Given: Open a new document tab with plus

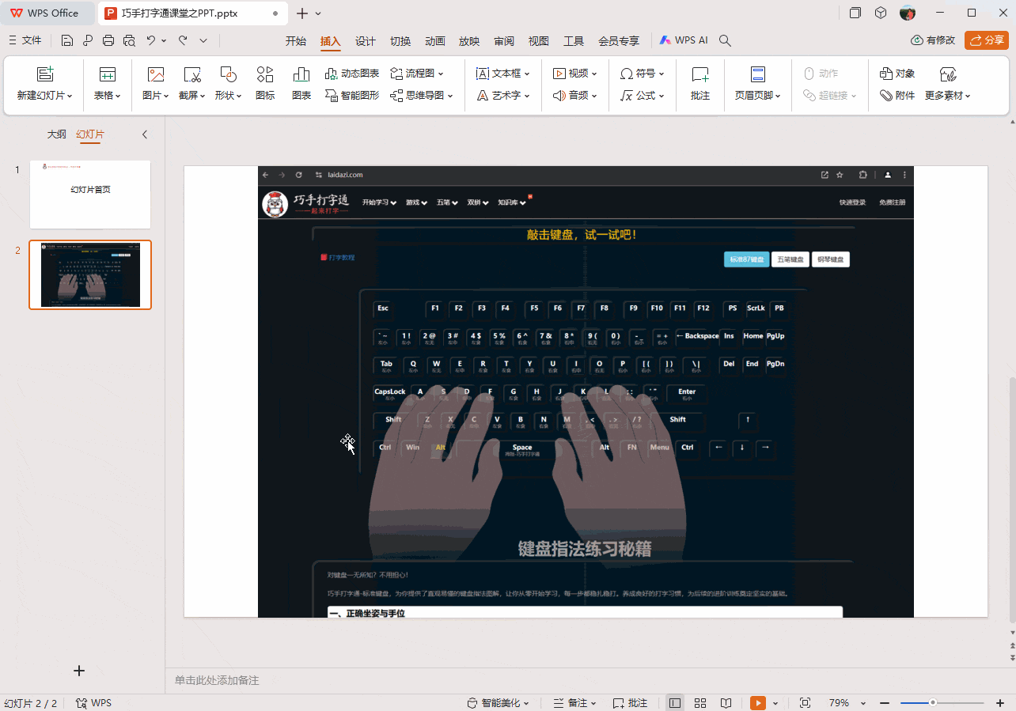Looking at the screenshot, I should (302, 13).
